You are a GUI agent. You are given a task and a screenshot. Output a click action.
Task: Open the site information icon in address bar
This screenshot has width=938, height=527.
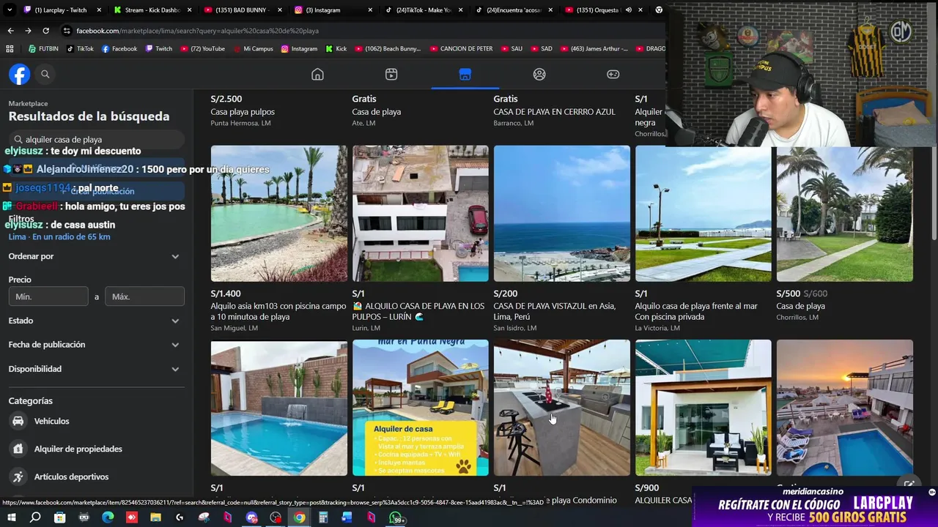[x=67, y=31]
